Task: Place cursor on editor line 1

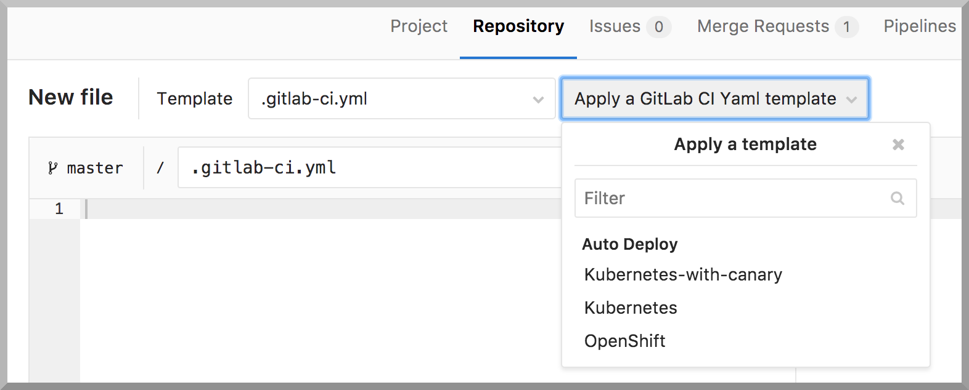Action: pos(308,209)
